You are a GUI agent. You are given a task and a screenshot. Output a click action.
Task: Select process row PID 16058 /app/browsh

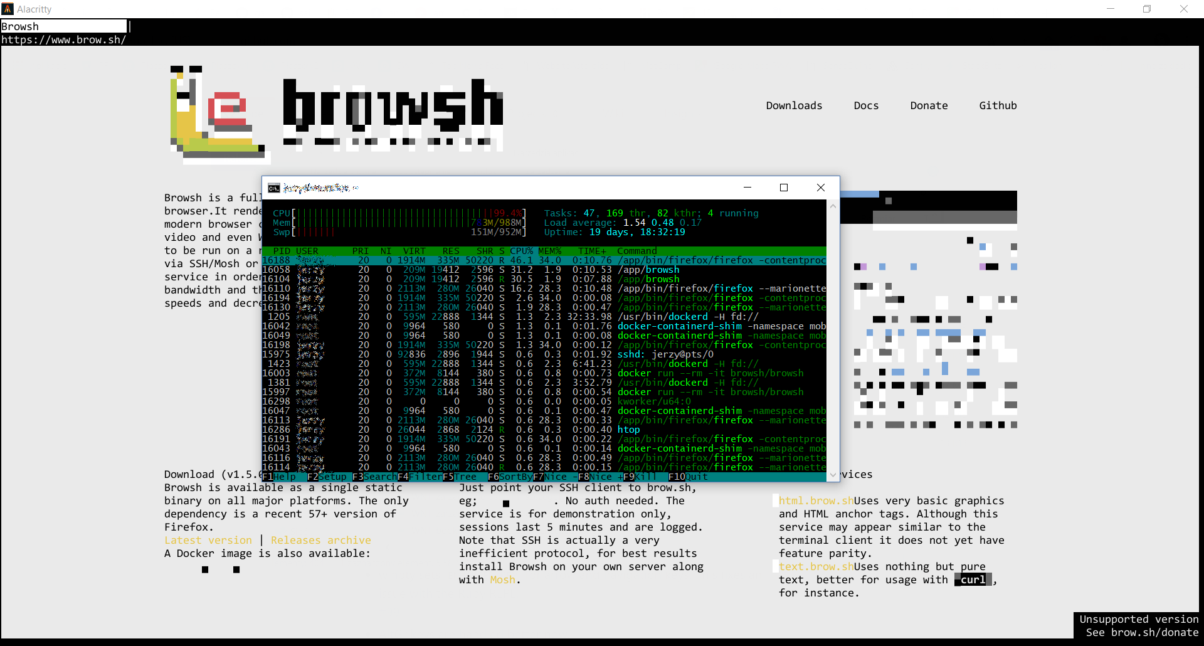coord(544,270)
